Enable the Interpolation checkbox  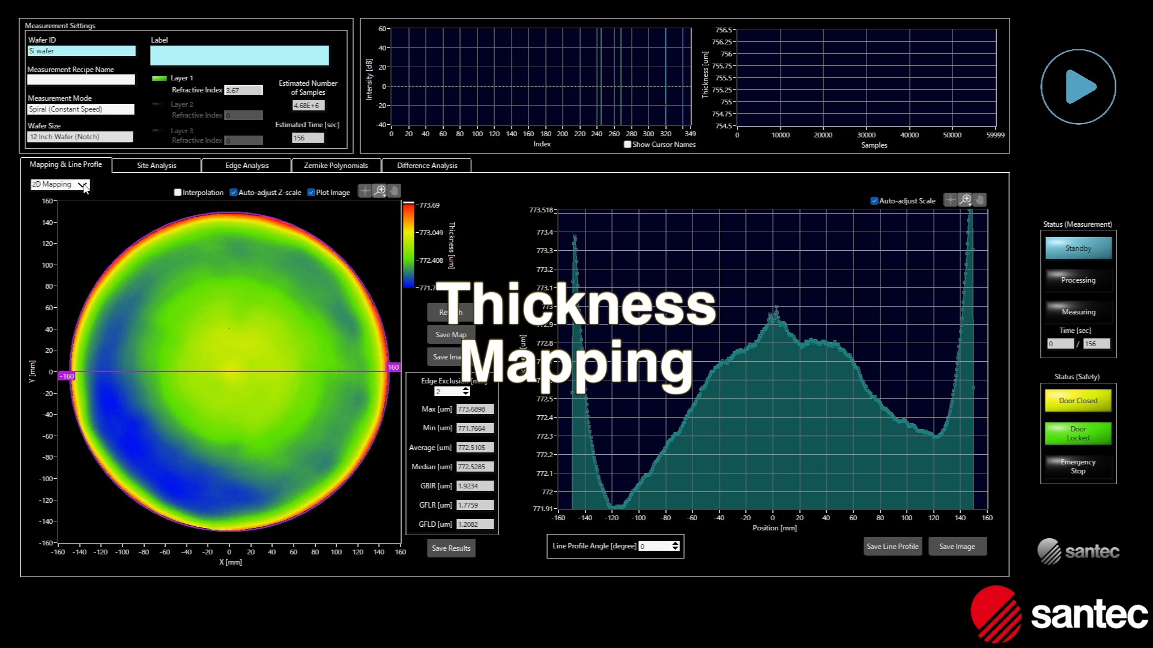(x=178, y=193)
